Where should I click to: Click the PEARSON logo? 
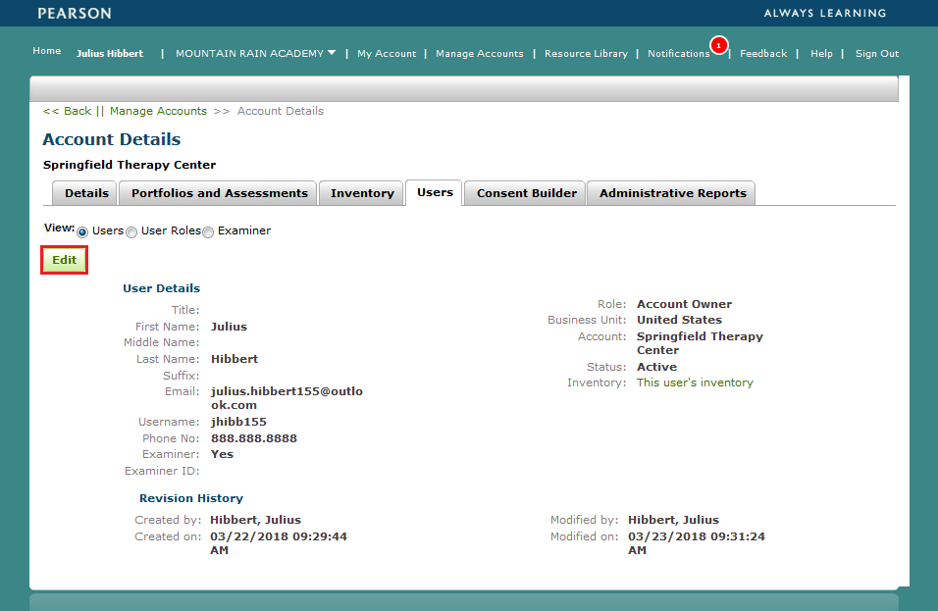74,14
